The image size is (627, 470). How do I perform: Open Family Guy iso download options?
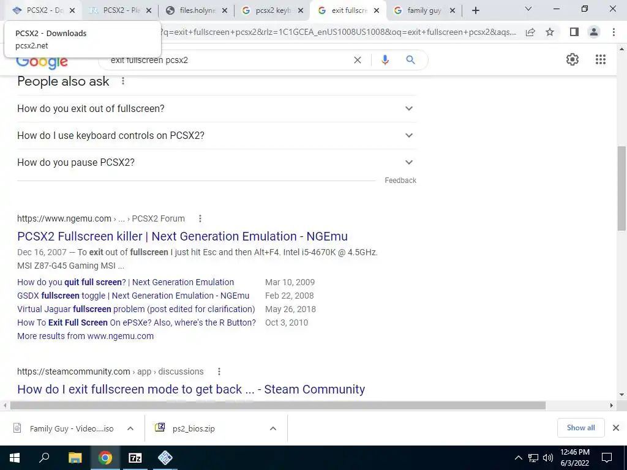click(x=130, y=428)
